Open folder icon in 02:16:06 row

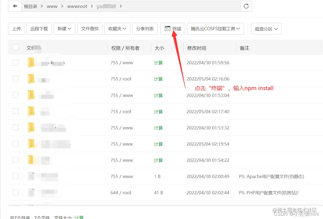(31, 79)
